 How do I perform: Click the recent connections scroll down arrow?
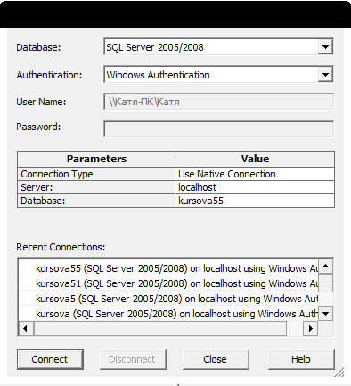point(326,314)
